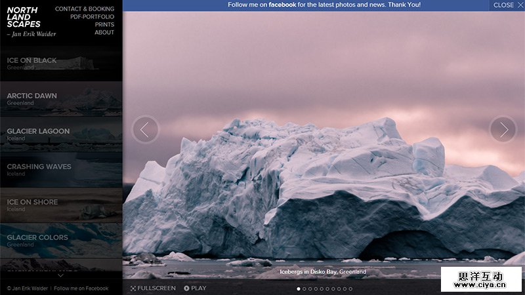Open the Arctic Dawn gallery
Viewport: 525px width, 295px height.
(61, 99)
